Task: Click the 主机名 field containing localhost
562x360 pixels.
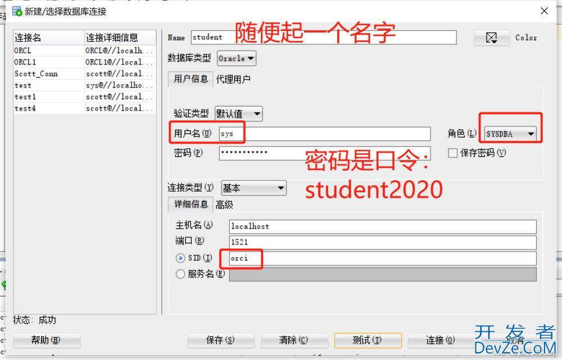Action: (x=383, y=227)
